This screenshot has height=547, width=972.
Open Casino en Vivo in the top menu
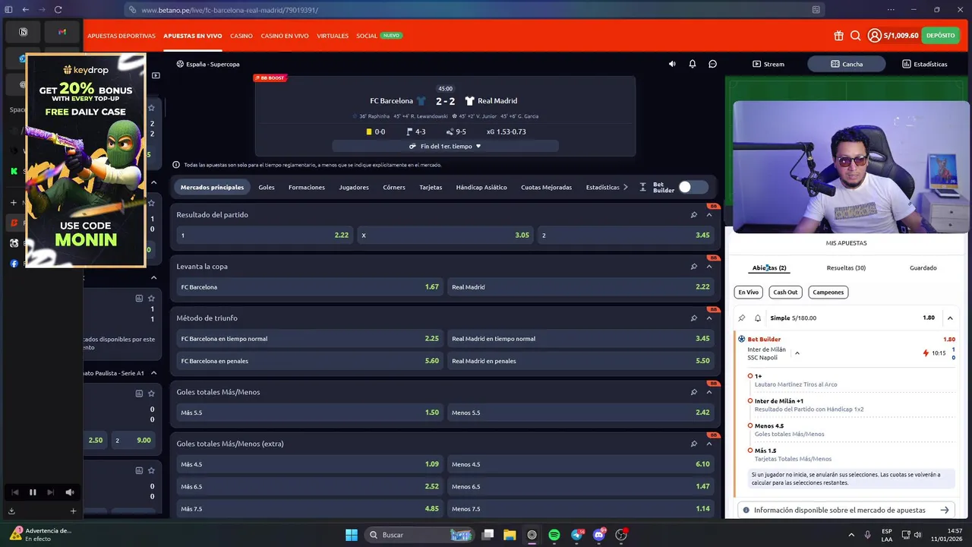(285, 36)
